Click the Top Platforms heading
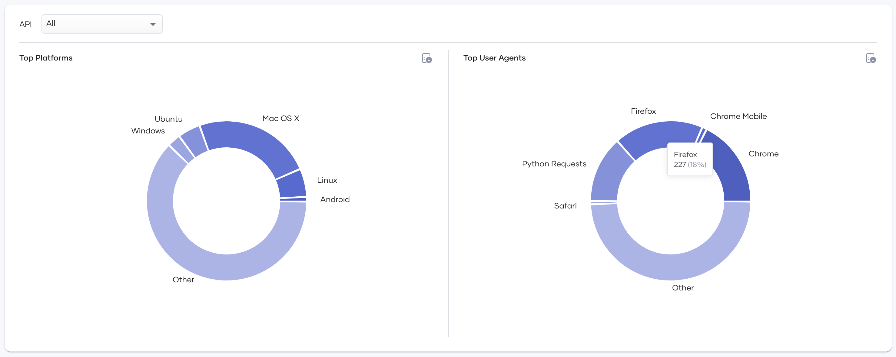Screen dimensions: 896x357 pyautogui.click(x=46, y=58)
